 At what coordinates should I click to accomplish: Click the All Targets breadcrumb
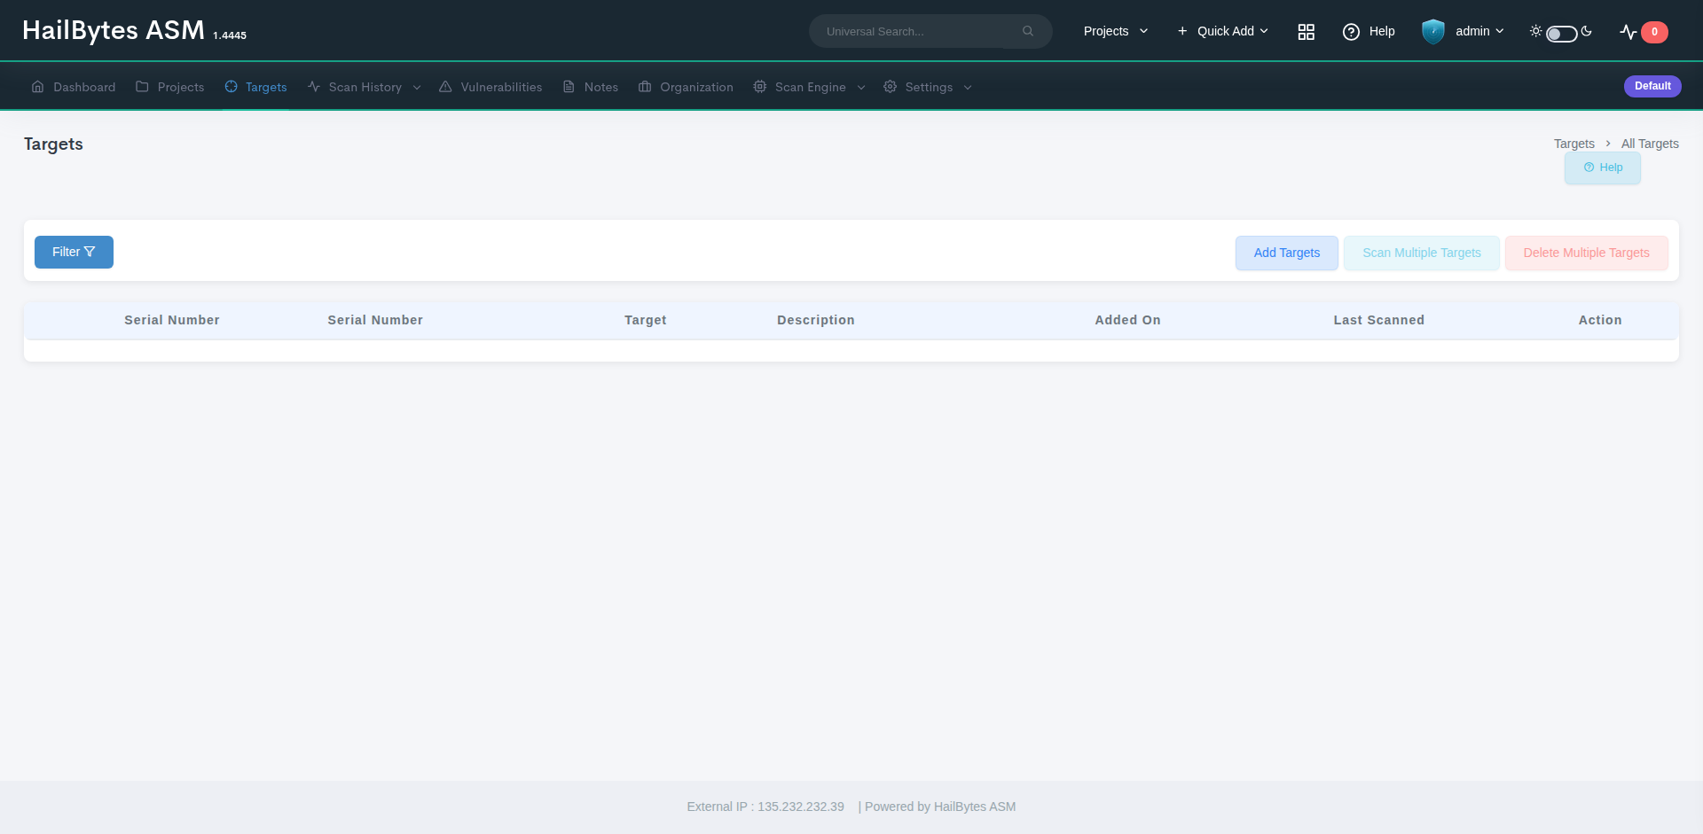click(x=1650, y=144)
